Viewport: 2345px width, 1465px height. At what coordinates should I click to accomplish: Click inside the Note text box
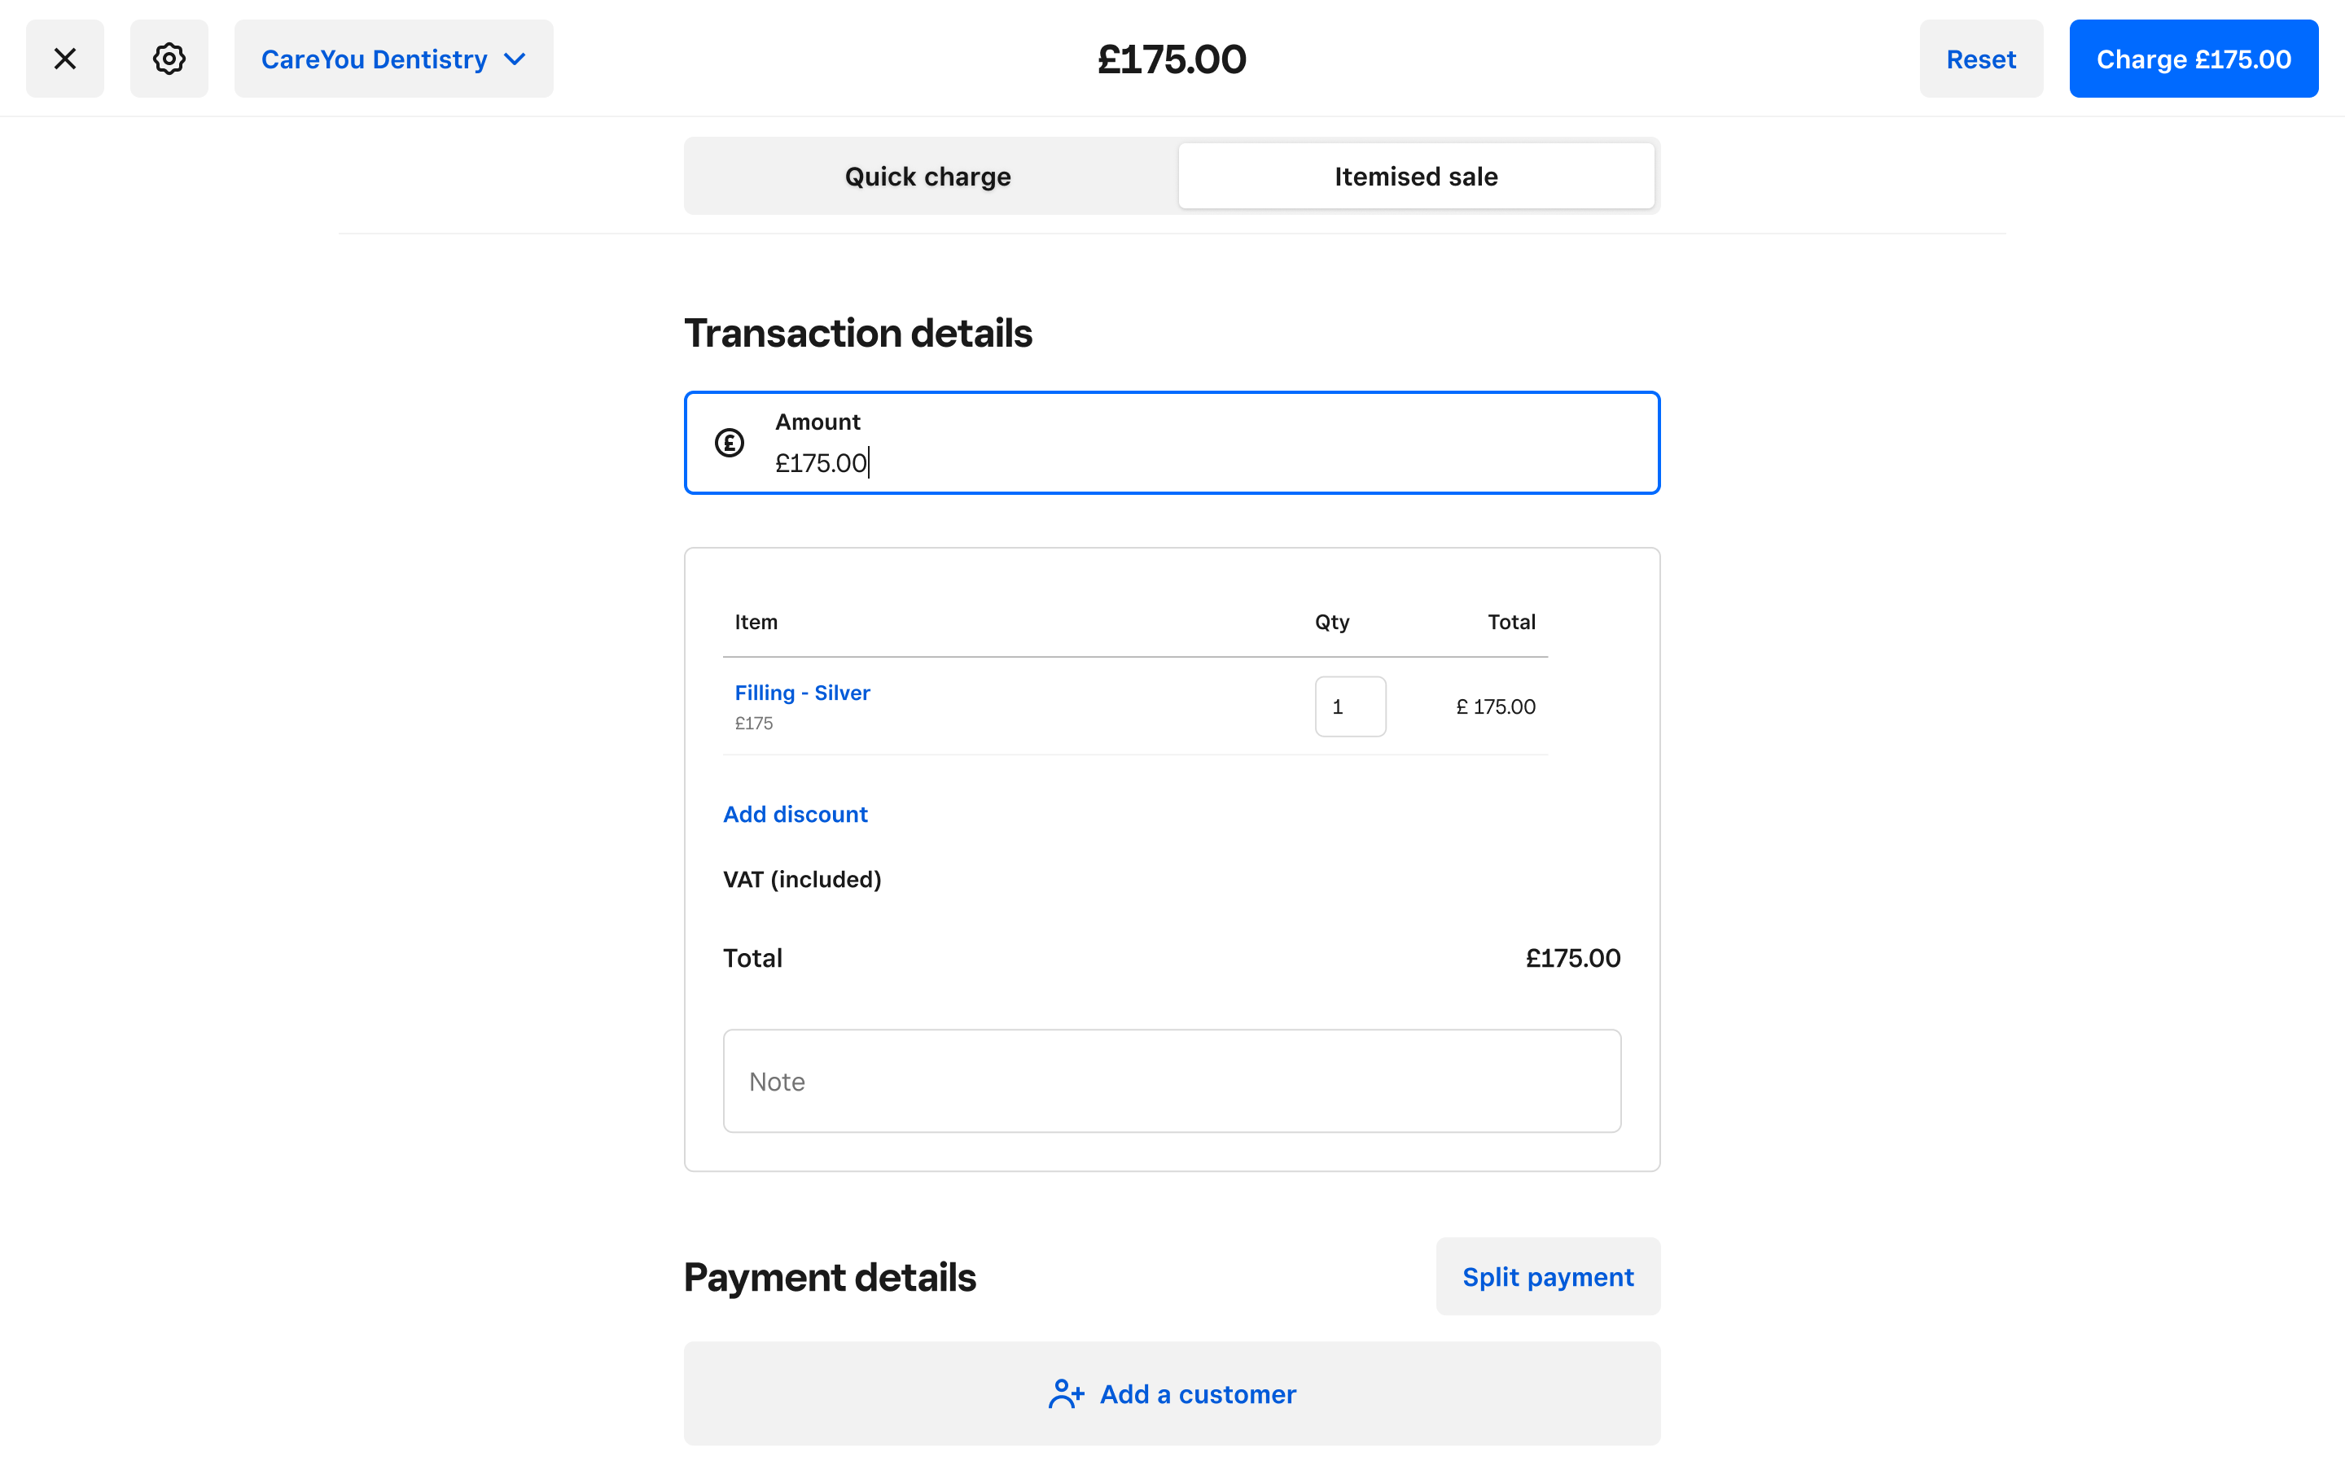1171,1080
